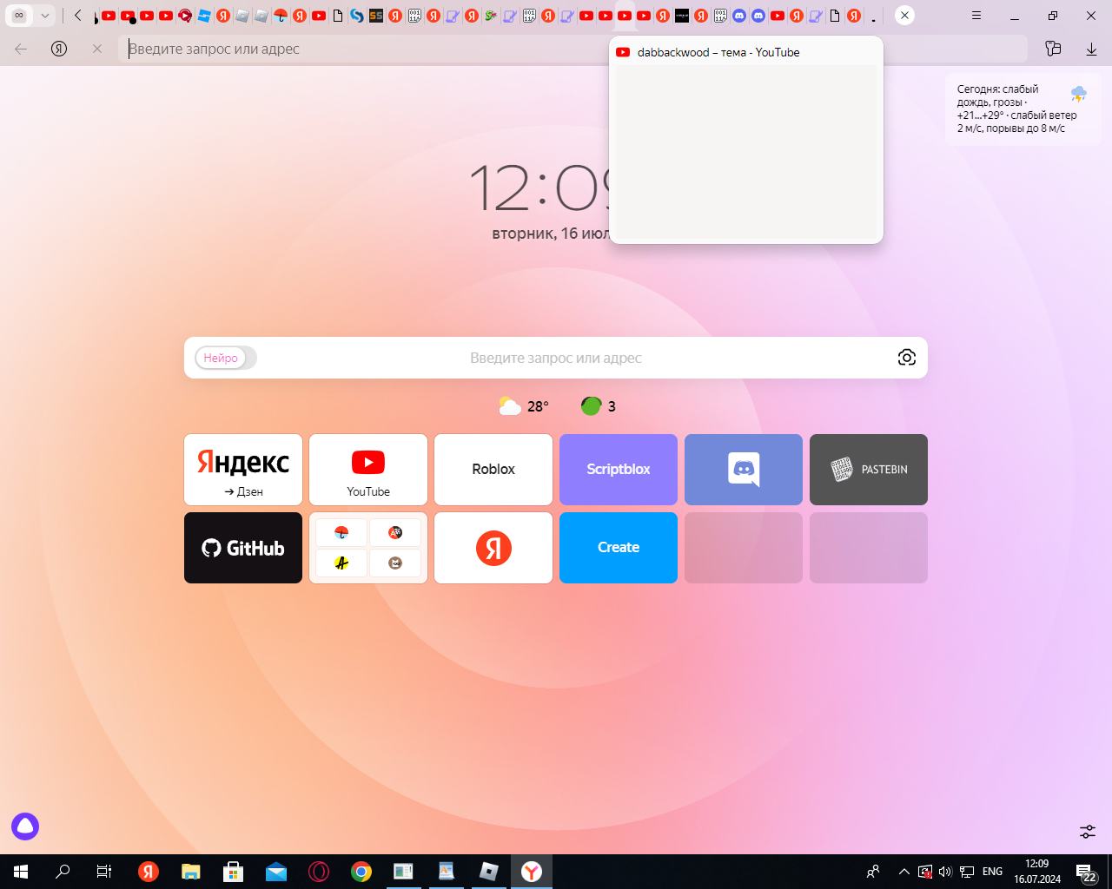Launch Opera from taskbar
Image resolution: width=1112 pixels, height=889 pixels.
[x=319, y=872]
